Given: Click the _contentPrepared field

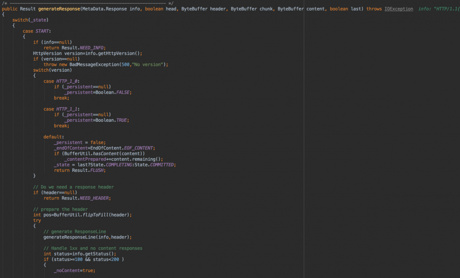Looking at the screenshot, I should (x=85, y=159).
